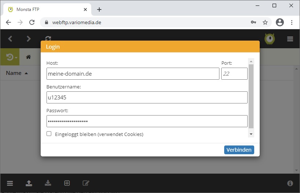The image size is (300, 193).
Task: Expand the history dropdown button
Action: tap(12, 57)
